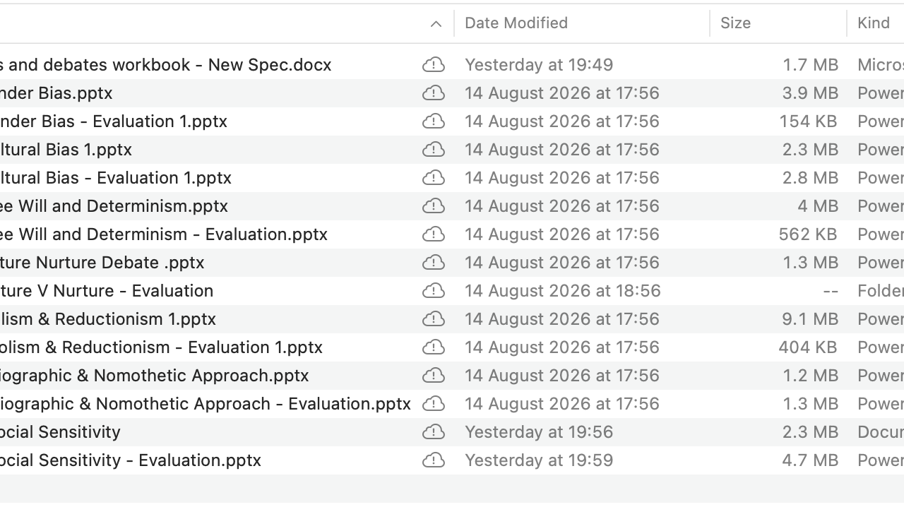Sort files by Date Modified column
Screen dimensions: 904x507
[516, 23]
